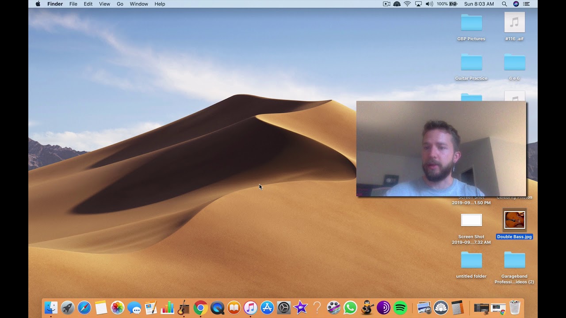Screen dimensions: 566x318
Task: Launch Spotify from the dock
Action: point(400,307)
